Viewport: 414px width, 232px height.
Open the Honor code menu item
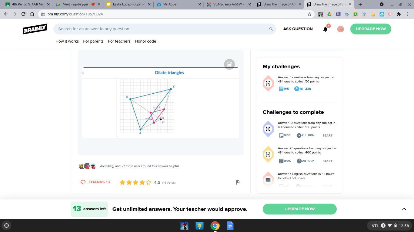pos(145,41)
